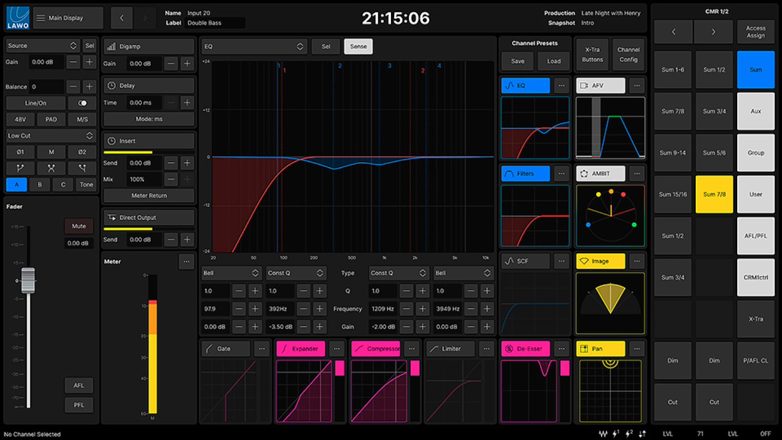Open the Main Display menu
782x440 pixels.
[x=68, y=18]
